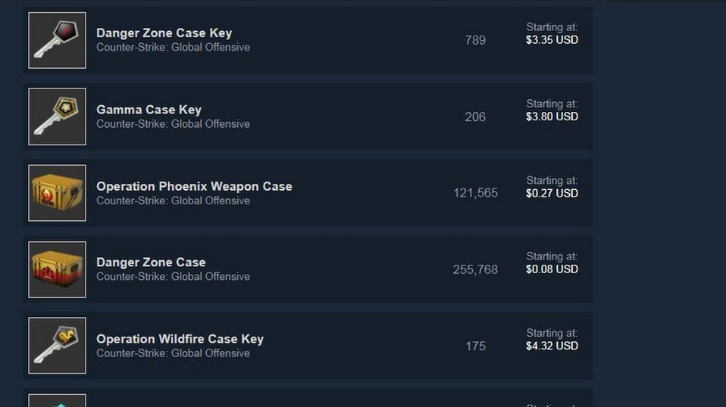This screenshot has height=407, width=726.
Task: Click the $3.80 USD starting price
Action: (552, 117)
